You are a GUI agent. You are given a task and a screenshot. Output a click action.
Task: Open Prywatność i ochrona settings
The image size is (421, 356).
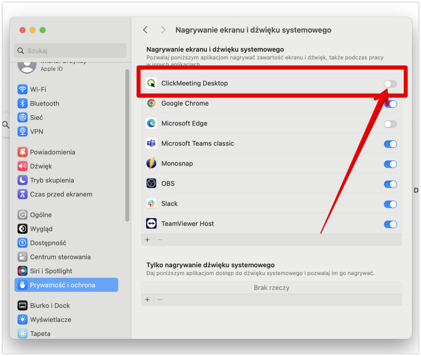[66, 285]
